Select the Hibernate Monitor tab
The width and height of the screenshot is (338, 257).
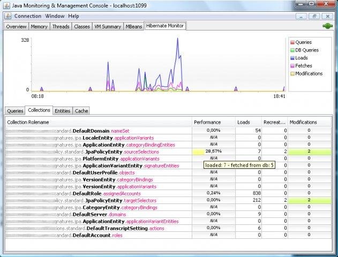point(165,26)
